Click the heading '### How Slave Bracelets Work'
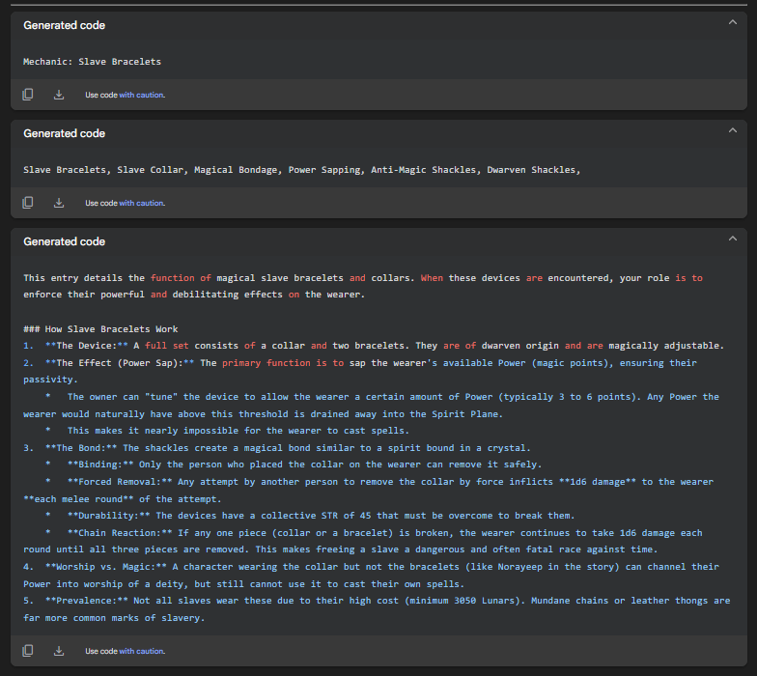 pos(100,329)
